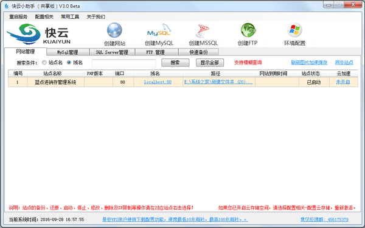Switch to the FTP 管理 tab

(x=156, y=52)
